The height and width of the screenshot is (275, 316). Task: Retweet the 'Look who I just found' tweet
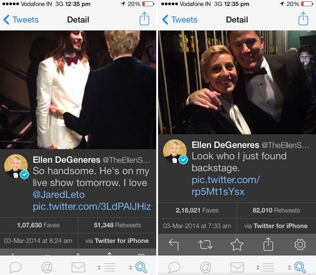click(x=205, y=245)
